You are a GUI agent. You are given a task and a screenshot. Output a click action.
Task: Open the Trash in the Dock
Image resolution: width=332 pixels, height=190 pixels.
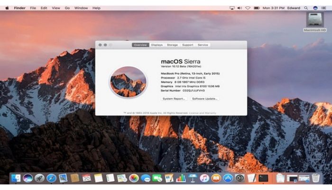coord(315,178)
